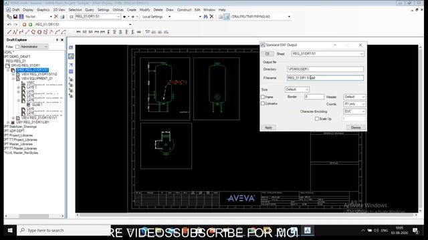Click the Draft Explorer horizontal scrollbar
Image resolution: width=428 pixels, height=240 pixels.
point(34,216)
